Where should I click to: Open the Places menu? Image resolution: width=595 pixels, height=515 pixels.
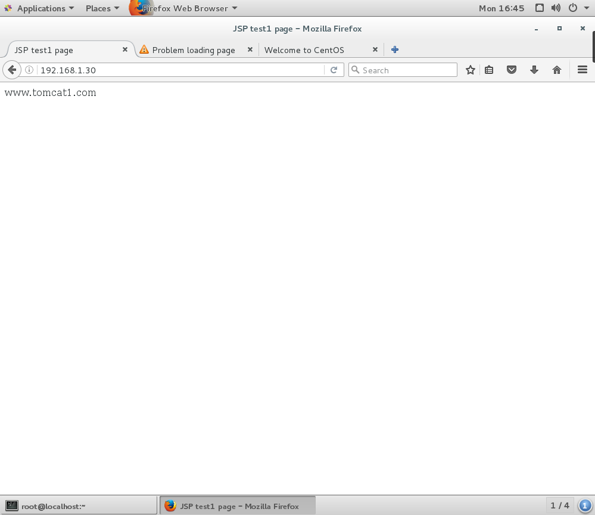[102, 8]
